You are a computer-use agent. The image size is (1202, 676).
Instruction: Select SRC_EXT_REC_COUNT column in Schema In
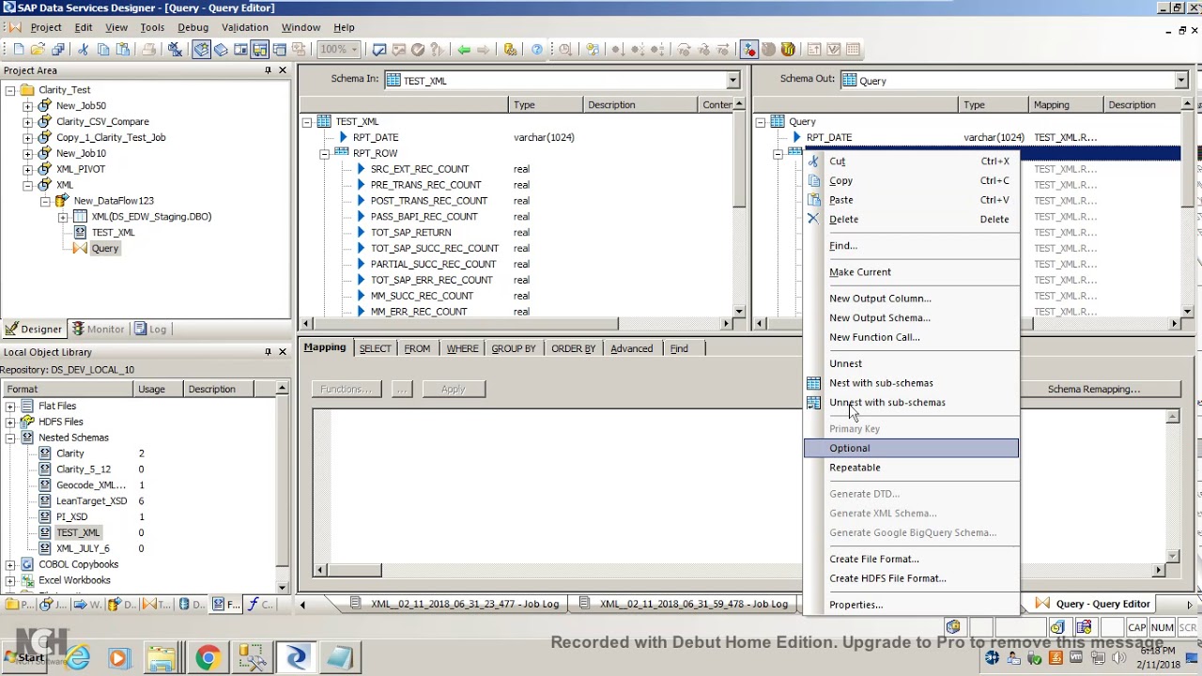[419, 169]
